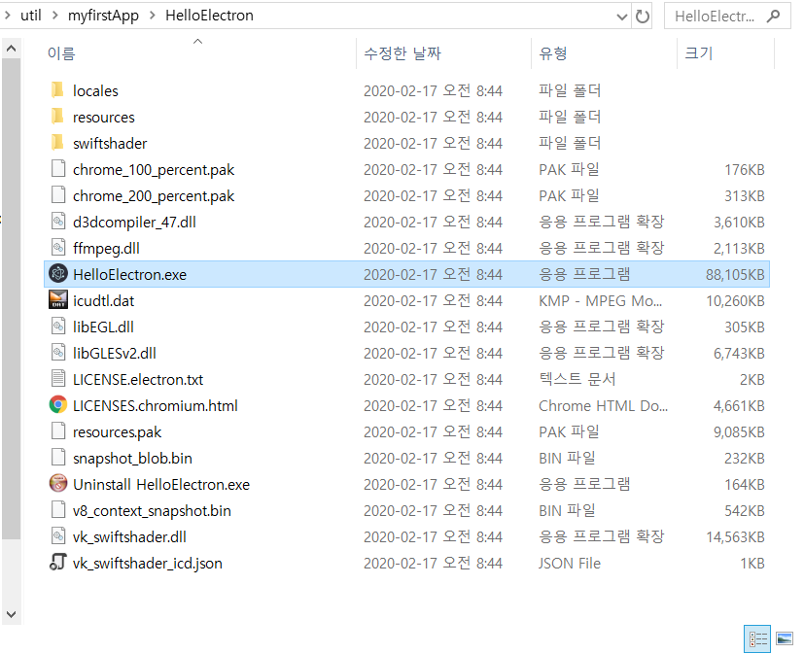Image resolution: width=804 pixels, height=654 pixels.
Task: Click the d3dcompiler_47.dll file icon
Action: coord(58,221)
